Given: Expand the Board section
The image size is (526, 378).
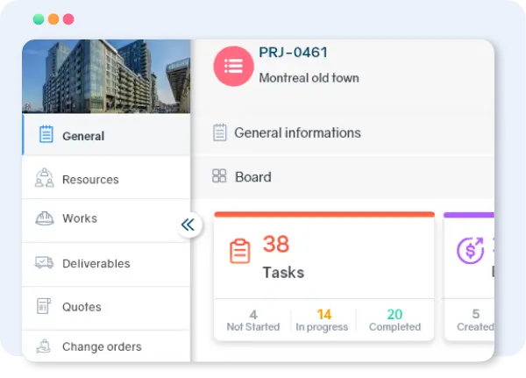Looking at the screenshot, I should (253, 177).
